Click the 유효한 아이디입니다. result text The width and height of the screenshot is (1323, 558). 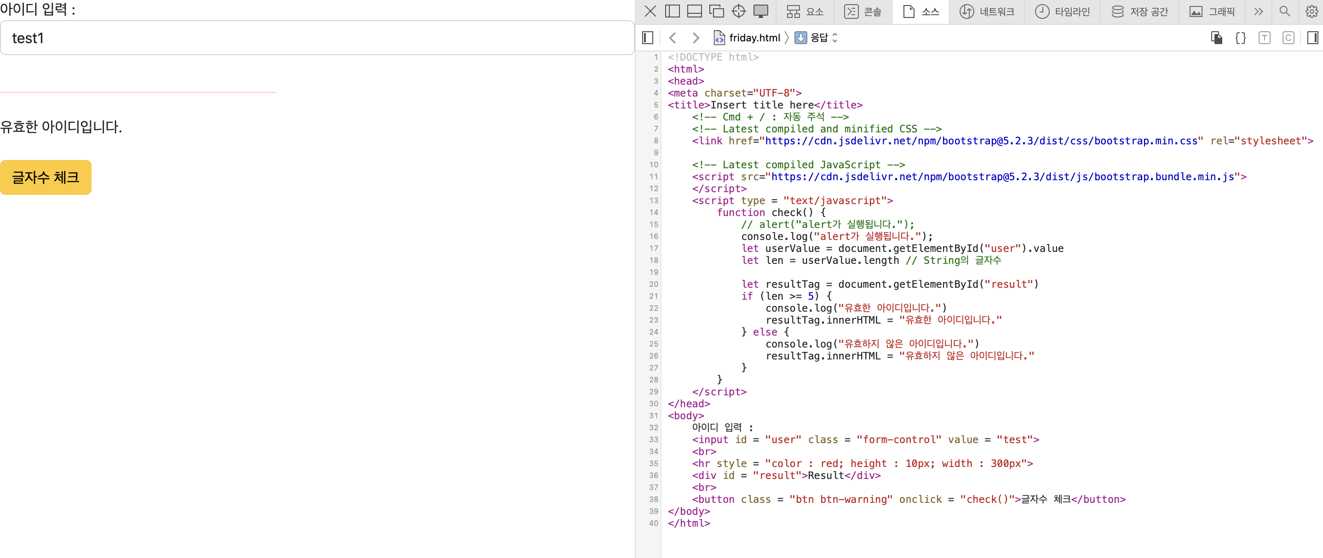61,127
